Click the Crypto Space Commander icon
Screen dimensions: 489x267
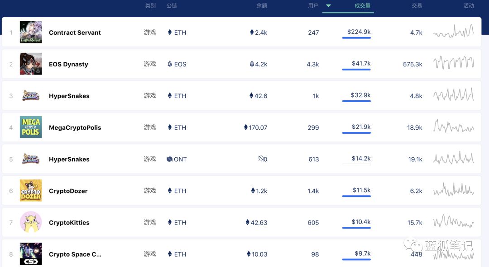coord(31,254)
